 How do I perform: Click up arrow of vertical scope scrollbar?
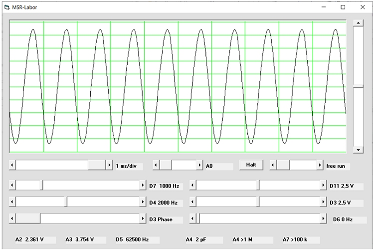tap(358, 23)
